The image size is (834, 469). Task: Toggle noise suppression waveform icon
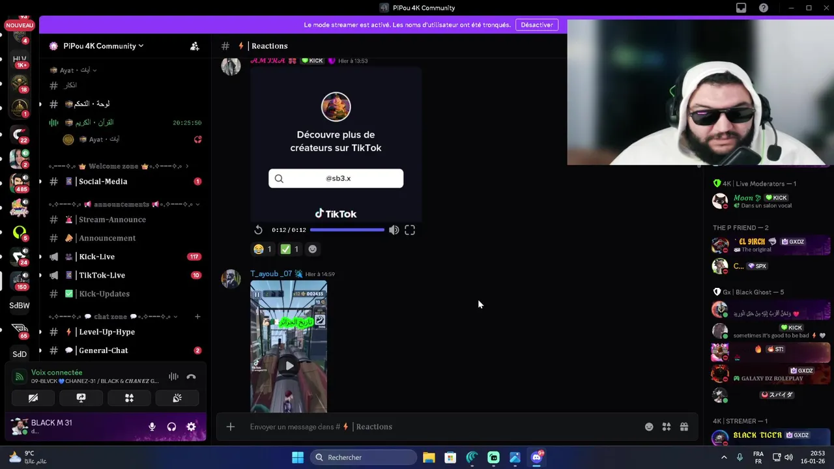click(173, 377)
